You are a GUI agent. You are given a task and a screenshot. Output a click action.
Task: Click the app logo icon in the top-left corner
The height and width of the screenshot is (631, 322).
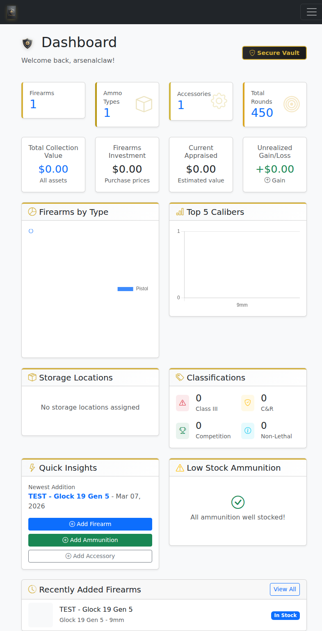pos(11,12)
